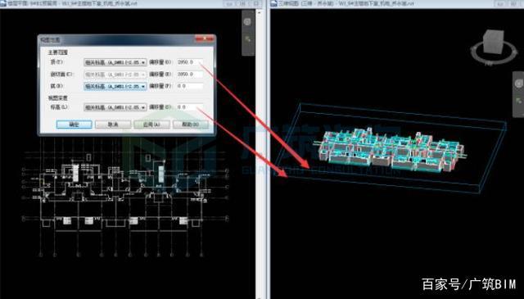Click the Revit icon in 3D view title bar

coord(274,3)
